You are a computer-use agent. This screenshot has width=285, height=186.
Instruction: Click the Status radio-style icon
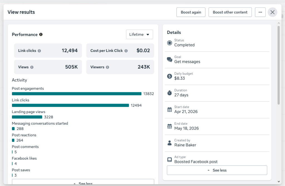tap(169, 43)
